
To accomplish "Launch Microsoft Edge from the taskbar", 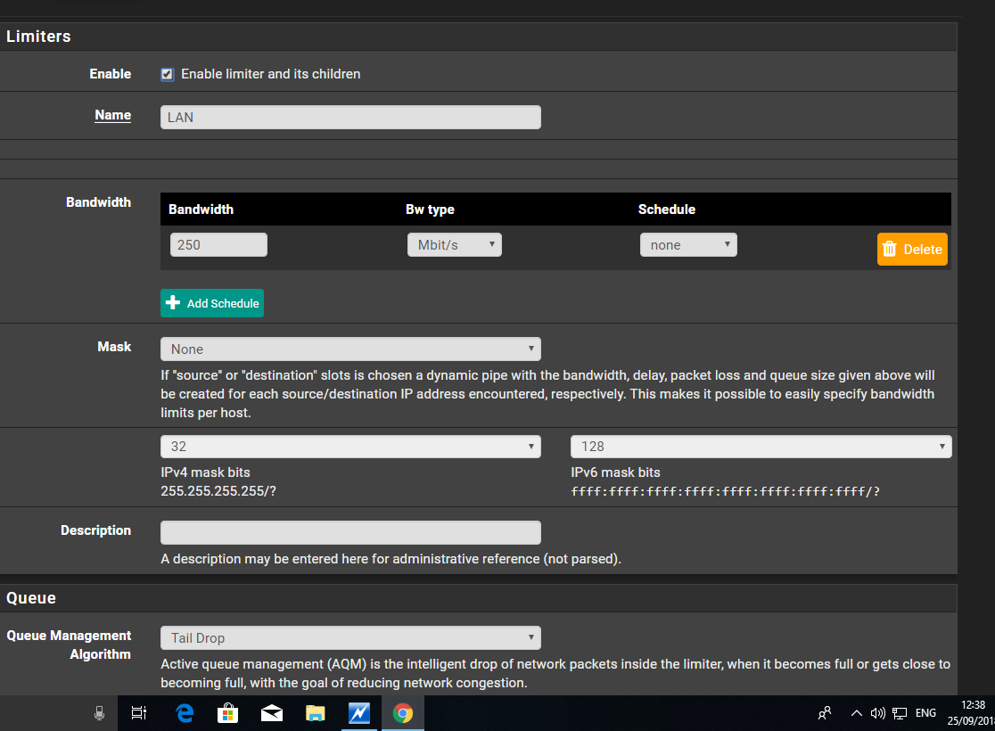I will (x=185, y=713).
